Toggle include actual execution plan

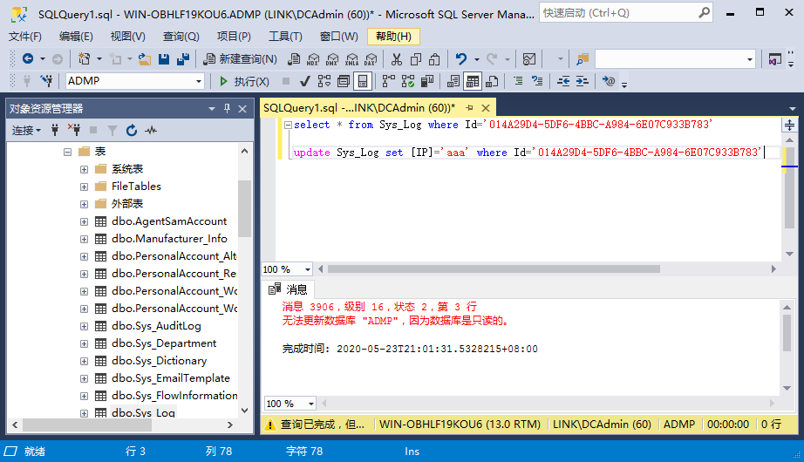pyautogui.click(x=388, y=81)
